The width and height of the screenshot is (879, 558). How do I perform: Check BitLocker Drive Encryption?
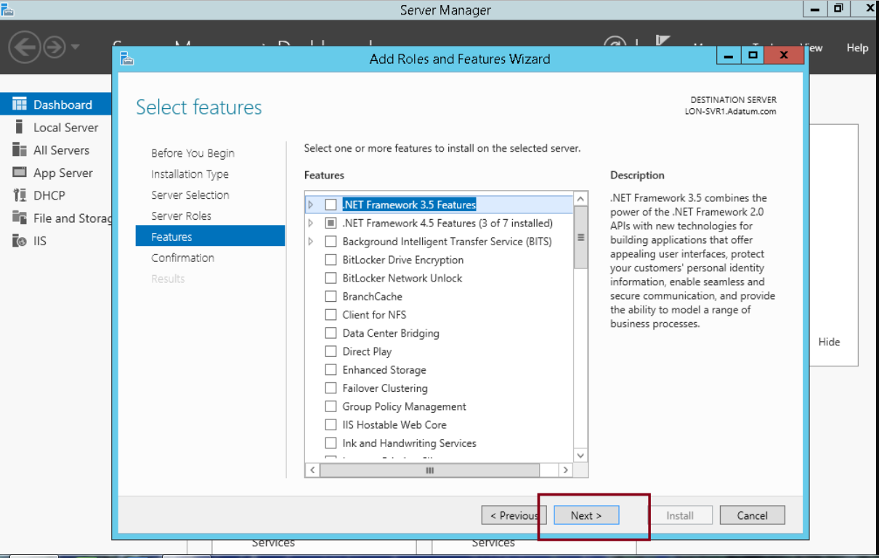[331, 260]
